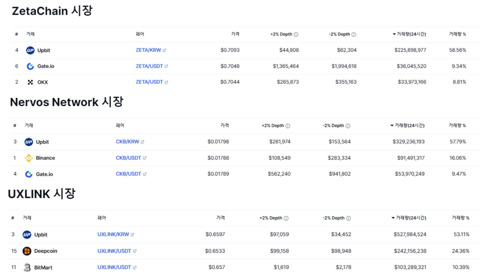Click the Gate.io logo in Nervos Network table

(29, 174)
